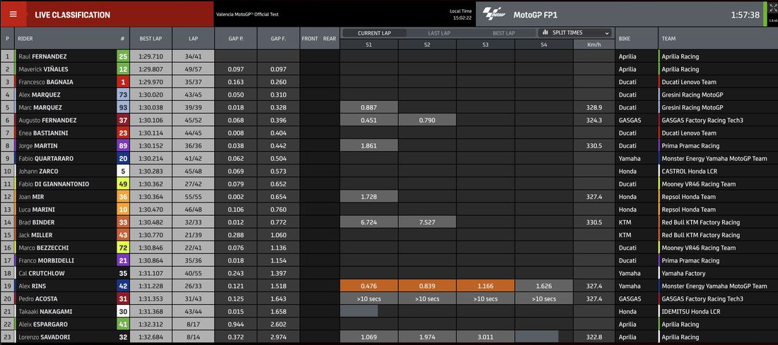This screenshot has height=345, width=778.
Task: Click Nakagami's S1 progress bar
Action: click(x=359, y=311)
